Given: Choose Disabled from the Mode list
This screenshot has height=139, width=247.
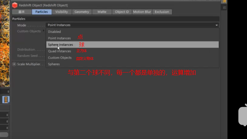Looking at the screenshot, I should pyautogui.click(x=132, y=32).
